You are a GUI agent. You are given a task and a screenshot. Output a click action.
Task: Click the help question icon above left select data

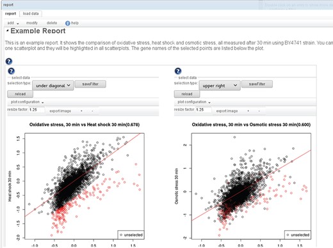(11, 71)
